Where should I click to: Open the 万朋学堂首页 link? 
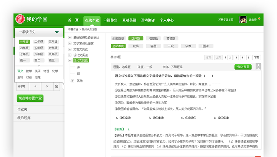225,20
